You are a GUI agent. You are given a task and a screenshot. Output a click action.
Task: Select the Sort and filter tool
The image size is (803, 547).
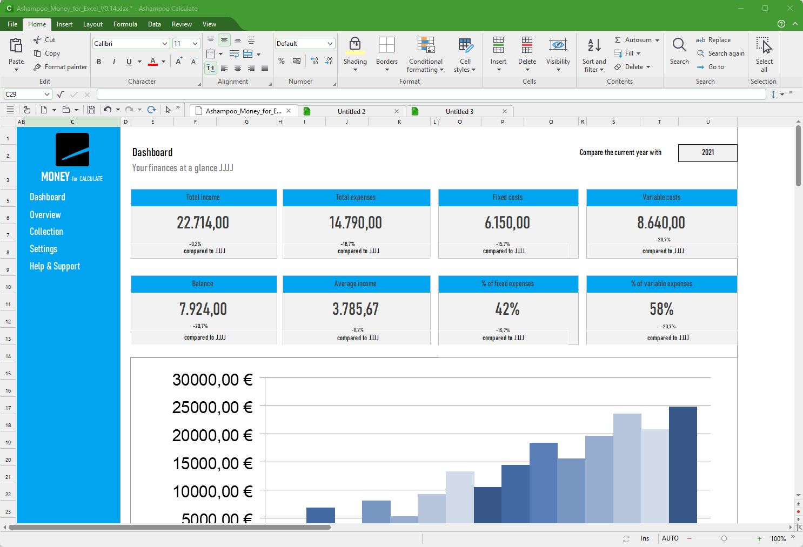tap(594, 55)
